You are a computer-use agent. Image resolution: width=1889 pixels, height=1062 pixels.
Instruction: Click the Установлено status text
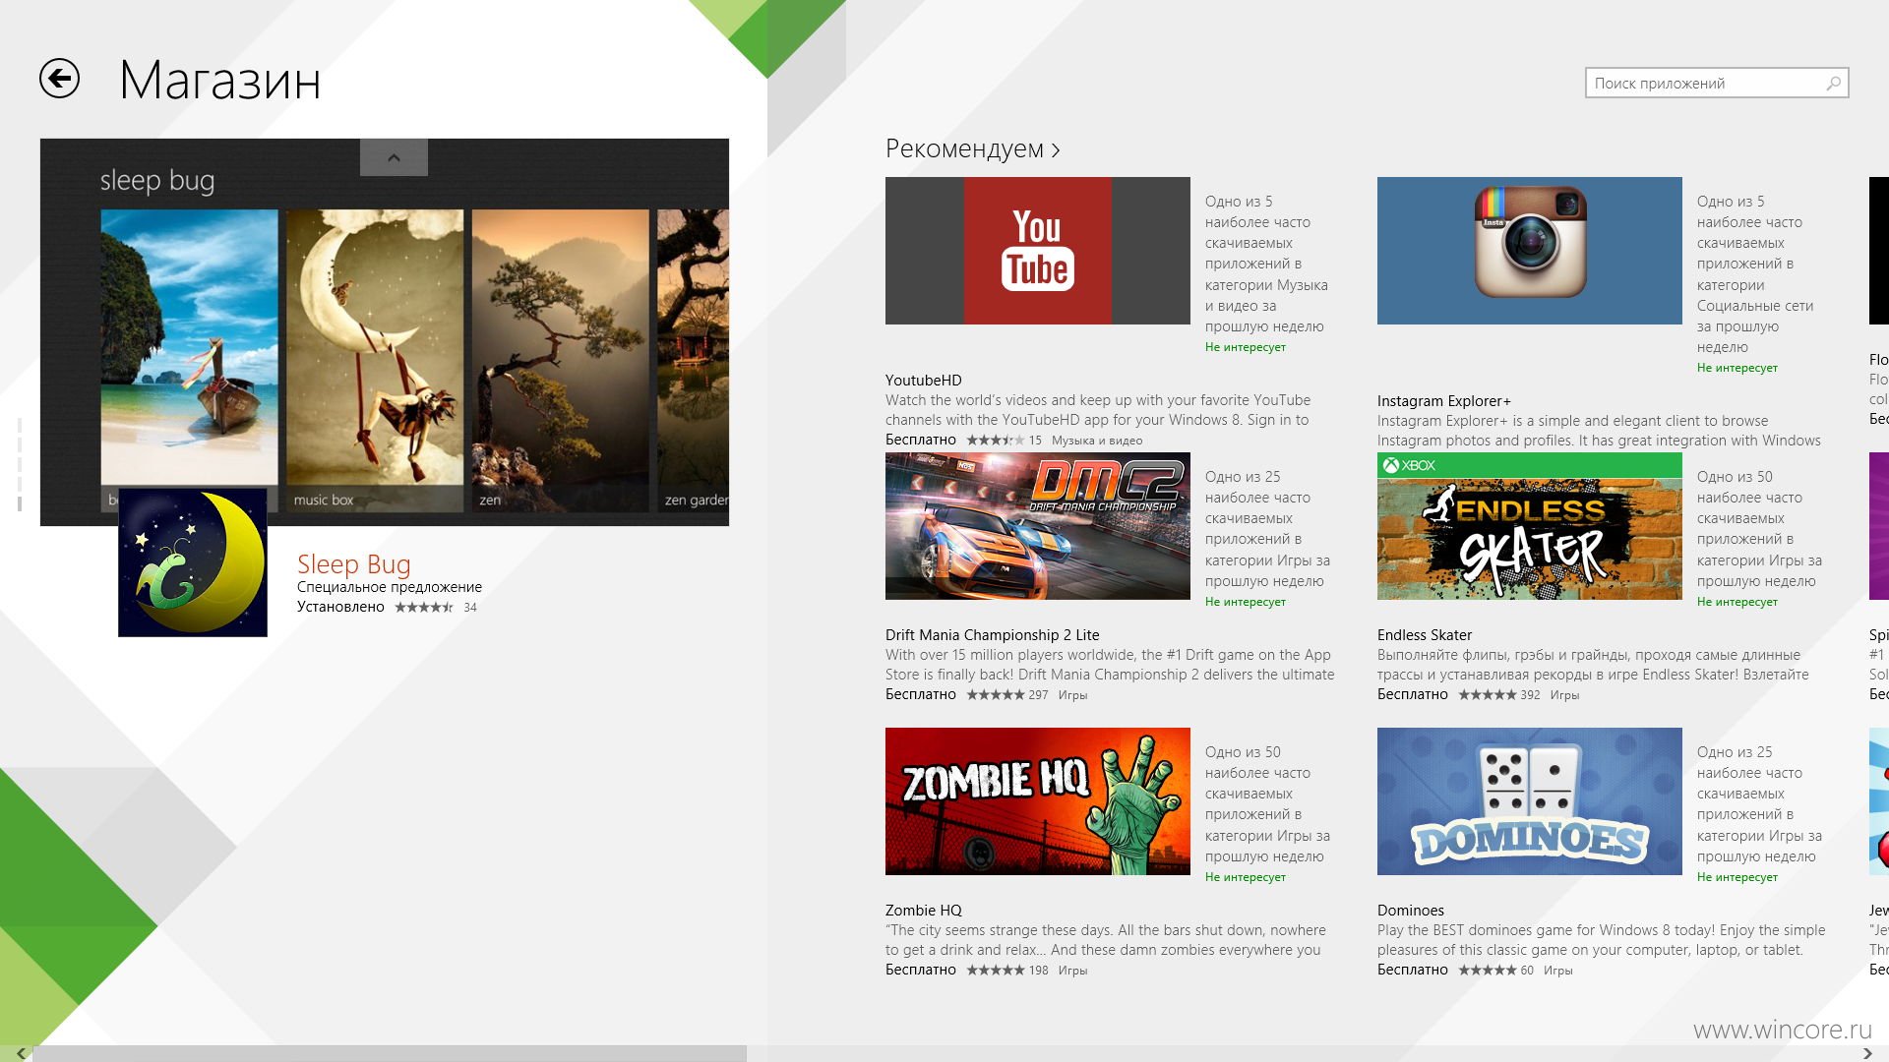(340, 607)
